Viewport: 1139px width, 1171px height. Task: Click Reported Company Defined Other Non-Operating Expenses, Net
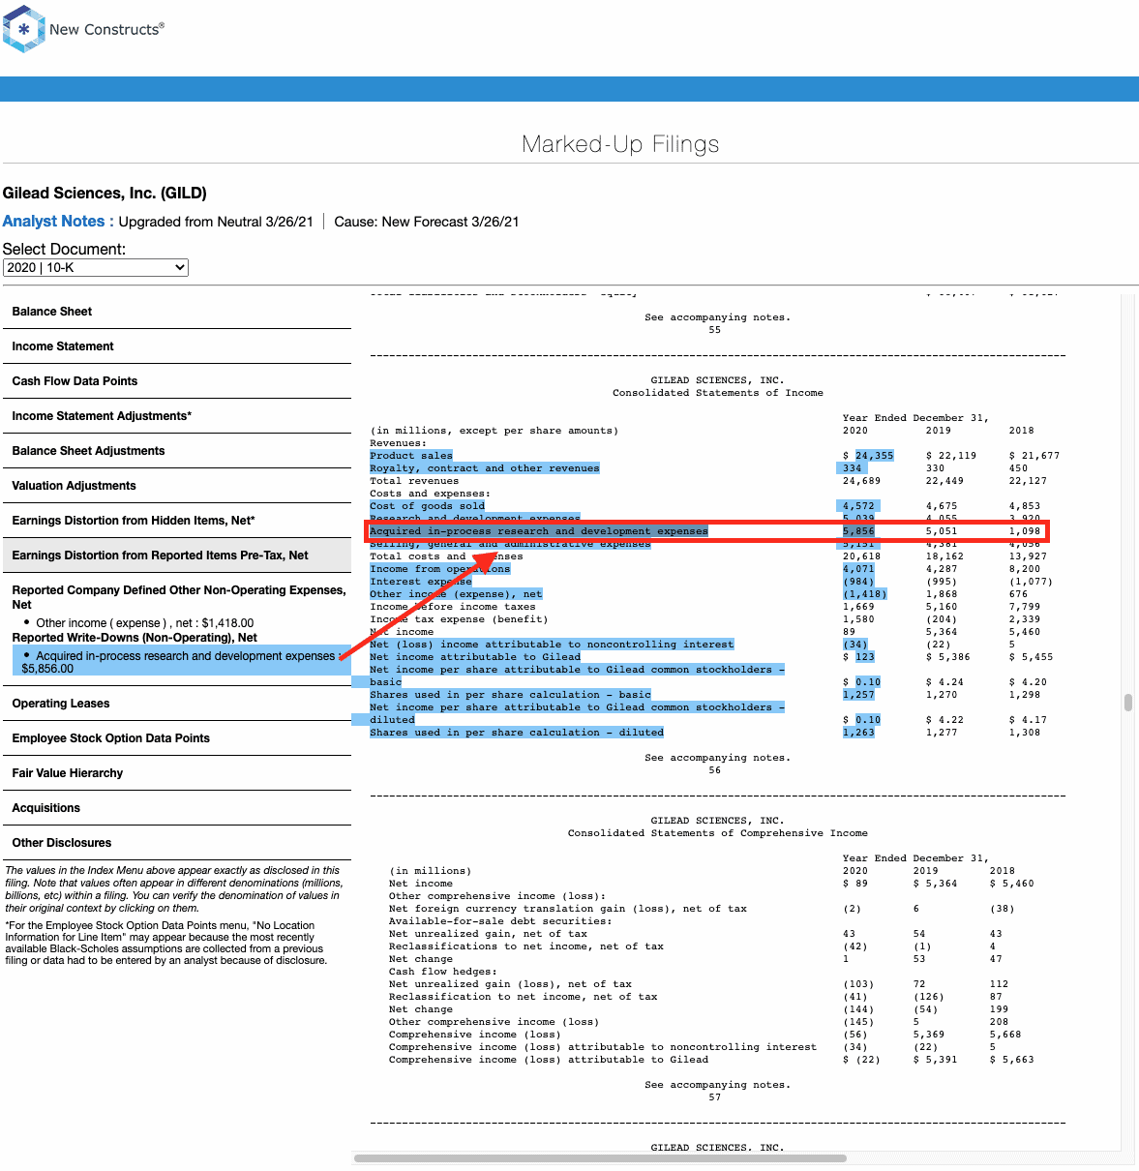click(x=179, y=597)
